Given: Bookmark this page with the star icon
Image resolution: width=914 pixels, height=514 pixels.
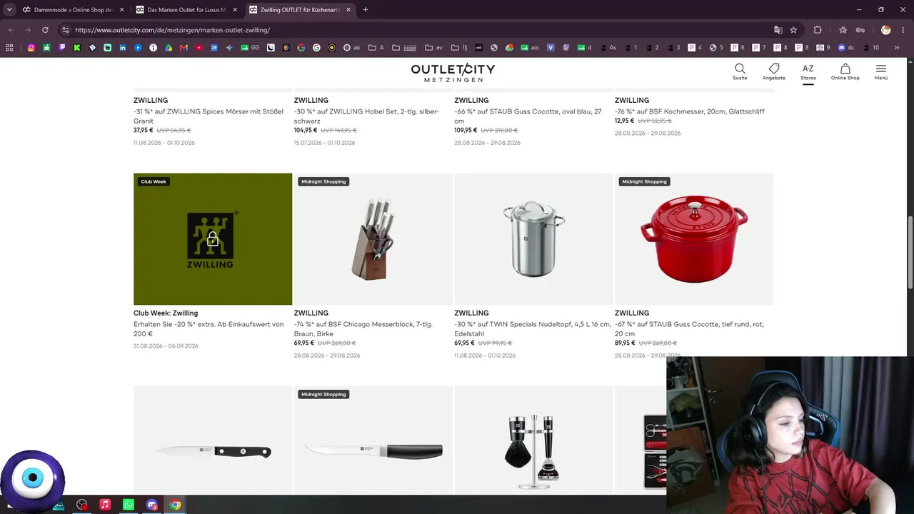Looking at the screenshot, I should coord(793,30).
